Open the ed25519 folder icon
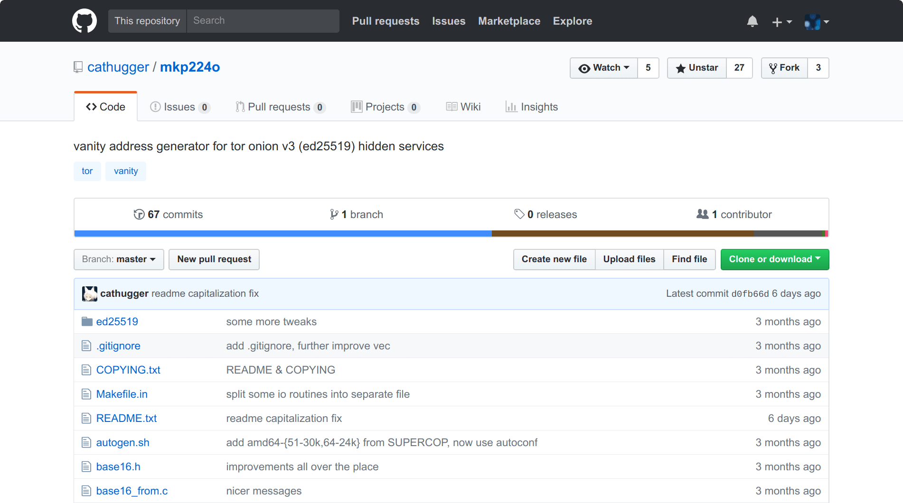This screenshot has height=503, width=903. (87, 321)
